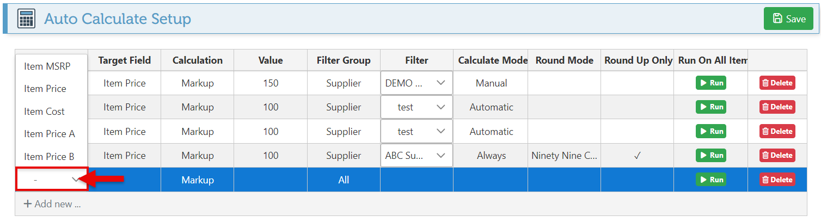
Task: Click the calculator icon beside the title
Action: 27,19
